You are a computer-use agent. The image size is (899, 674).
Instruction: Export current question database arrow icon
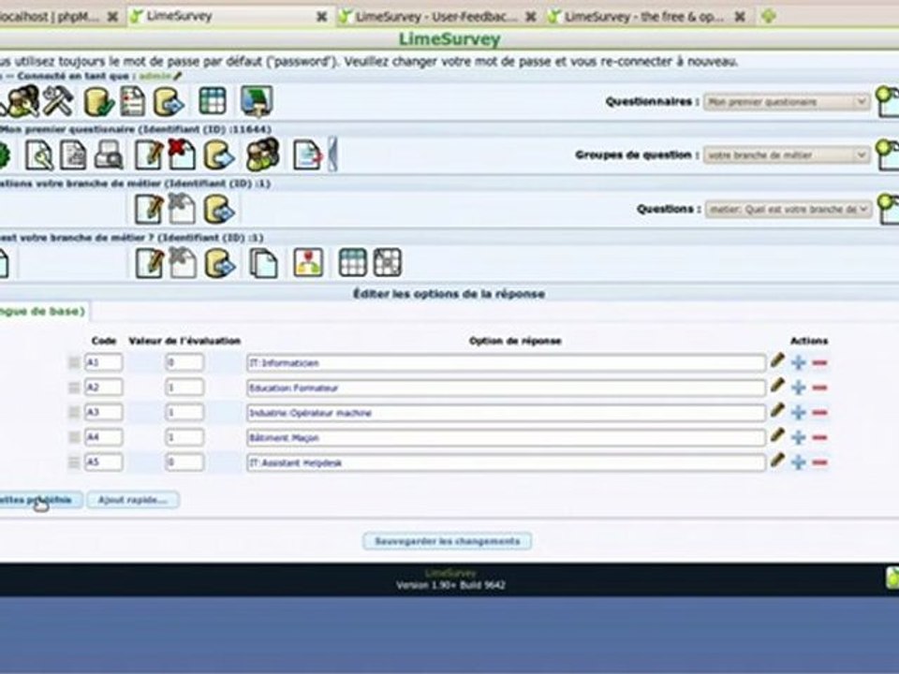click(220, 263)
